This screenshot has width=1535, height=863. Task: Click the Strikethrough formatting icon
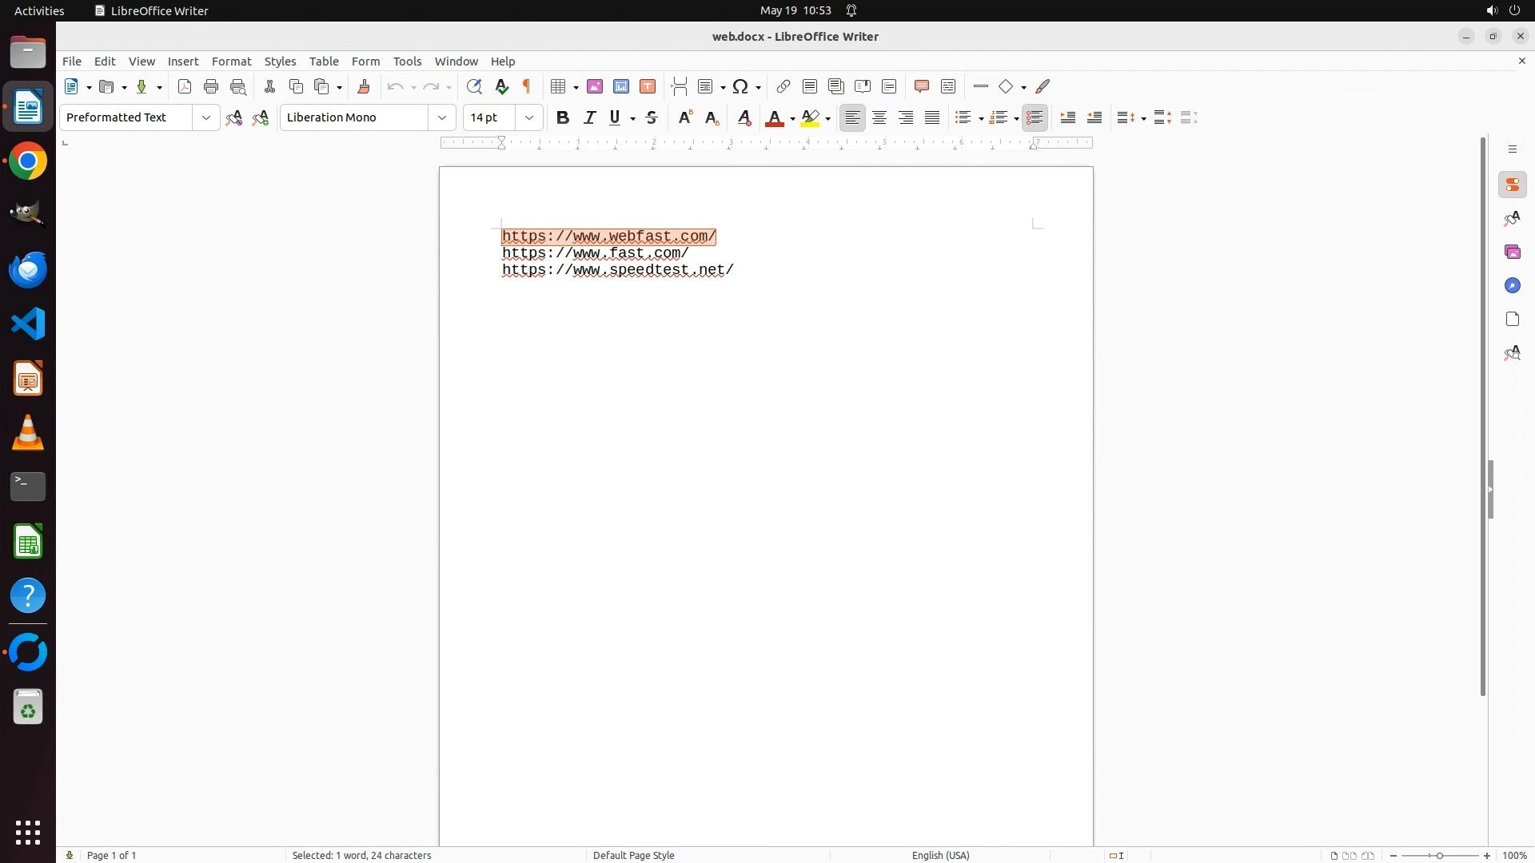tap(652, 118)
